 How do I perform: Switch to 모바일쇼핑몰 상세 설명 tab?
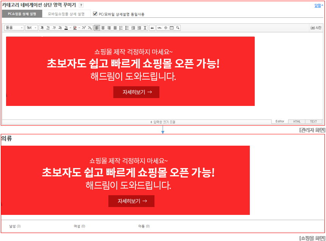pyautogui.click(x=66, y=14)
